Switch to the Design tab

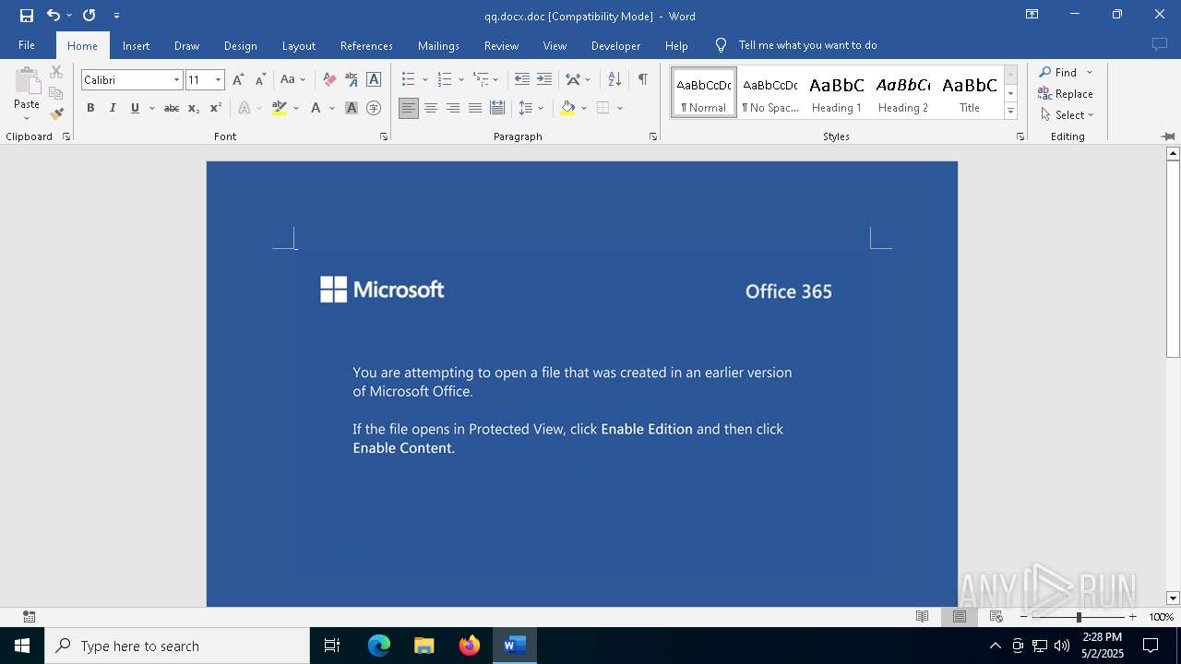point(240,45)
